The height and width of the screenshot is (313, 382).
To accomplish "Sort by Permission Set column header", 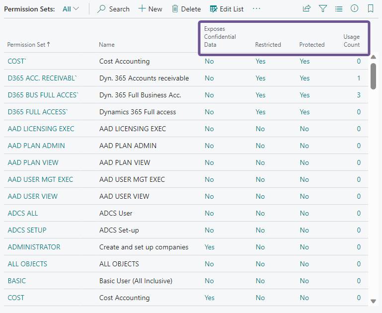I will click(28, 45).
